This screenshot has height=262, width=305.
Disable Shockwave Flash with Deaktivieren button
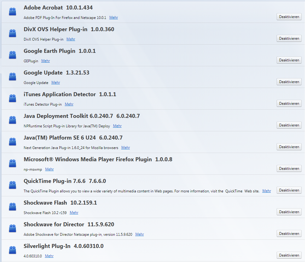click(289, 212)
